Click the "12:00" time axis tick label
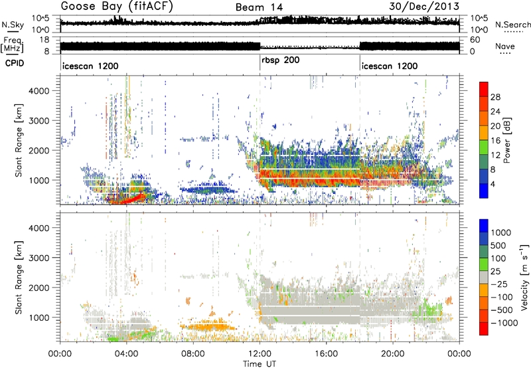 (260, 354)
